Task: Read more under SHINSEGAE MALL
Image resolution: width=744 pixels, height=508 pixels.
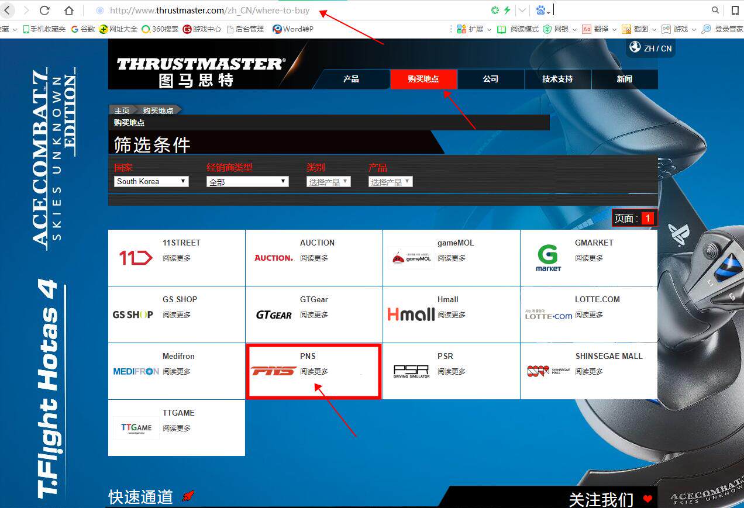Action: click(x=589, y=371)
